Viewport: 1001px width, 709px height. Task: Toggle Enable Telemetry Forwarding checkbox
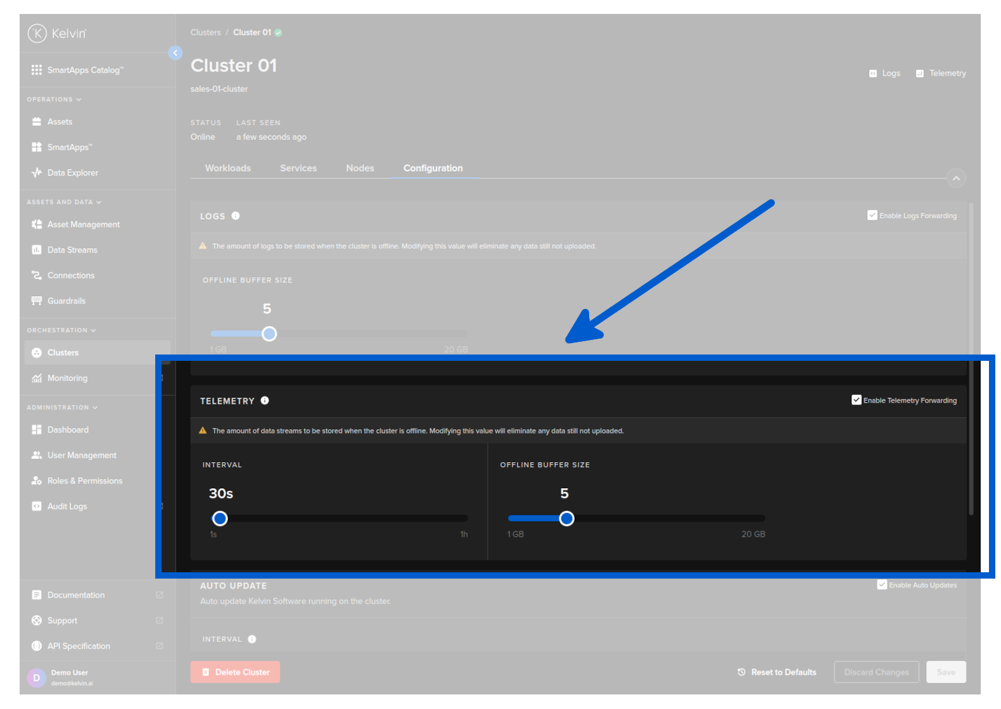[x=857, y=400]
